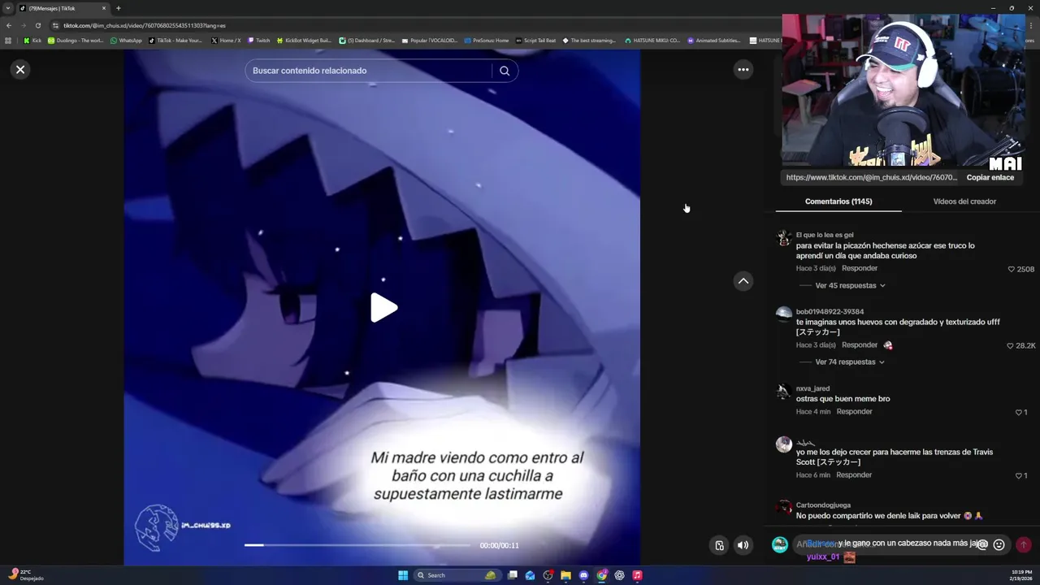Reply to bob01948922-39384 comment
Viewport: 1040px width, 585px height.
(x=860, y=344)
